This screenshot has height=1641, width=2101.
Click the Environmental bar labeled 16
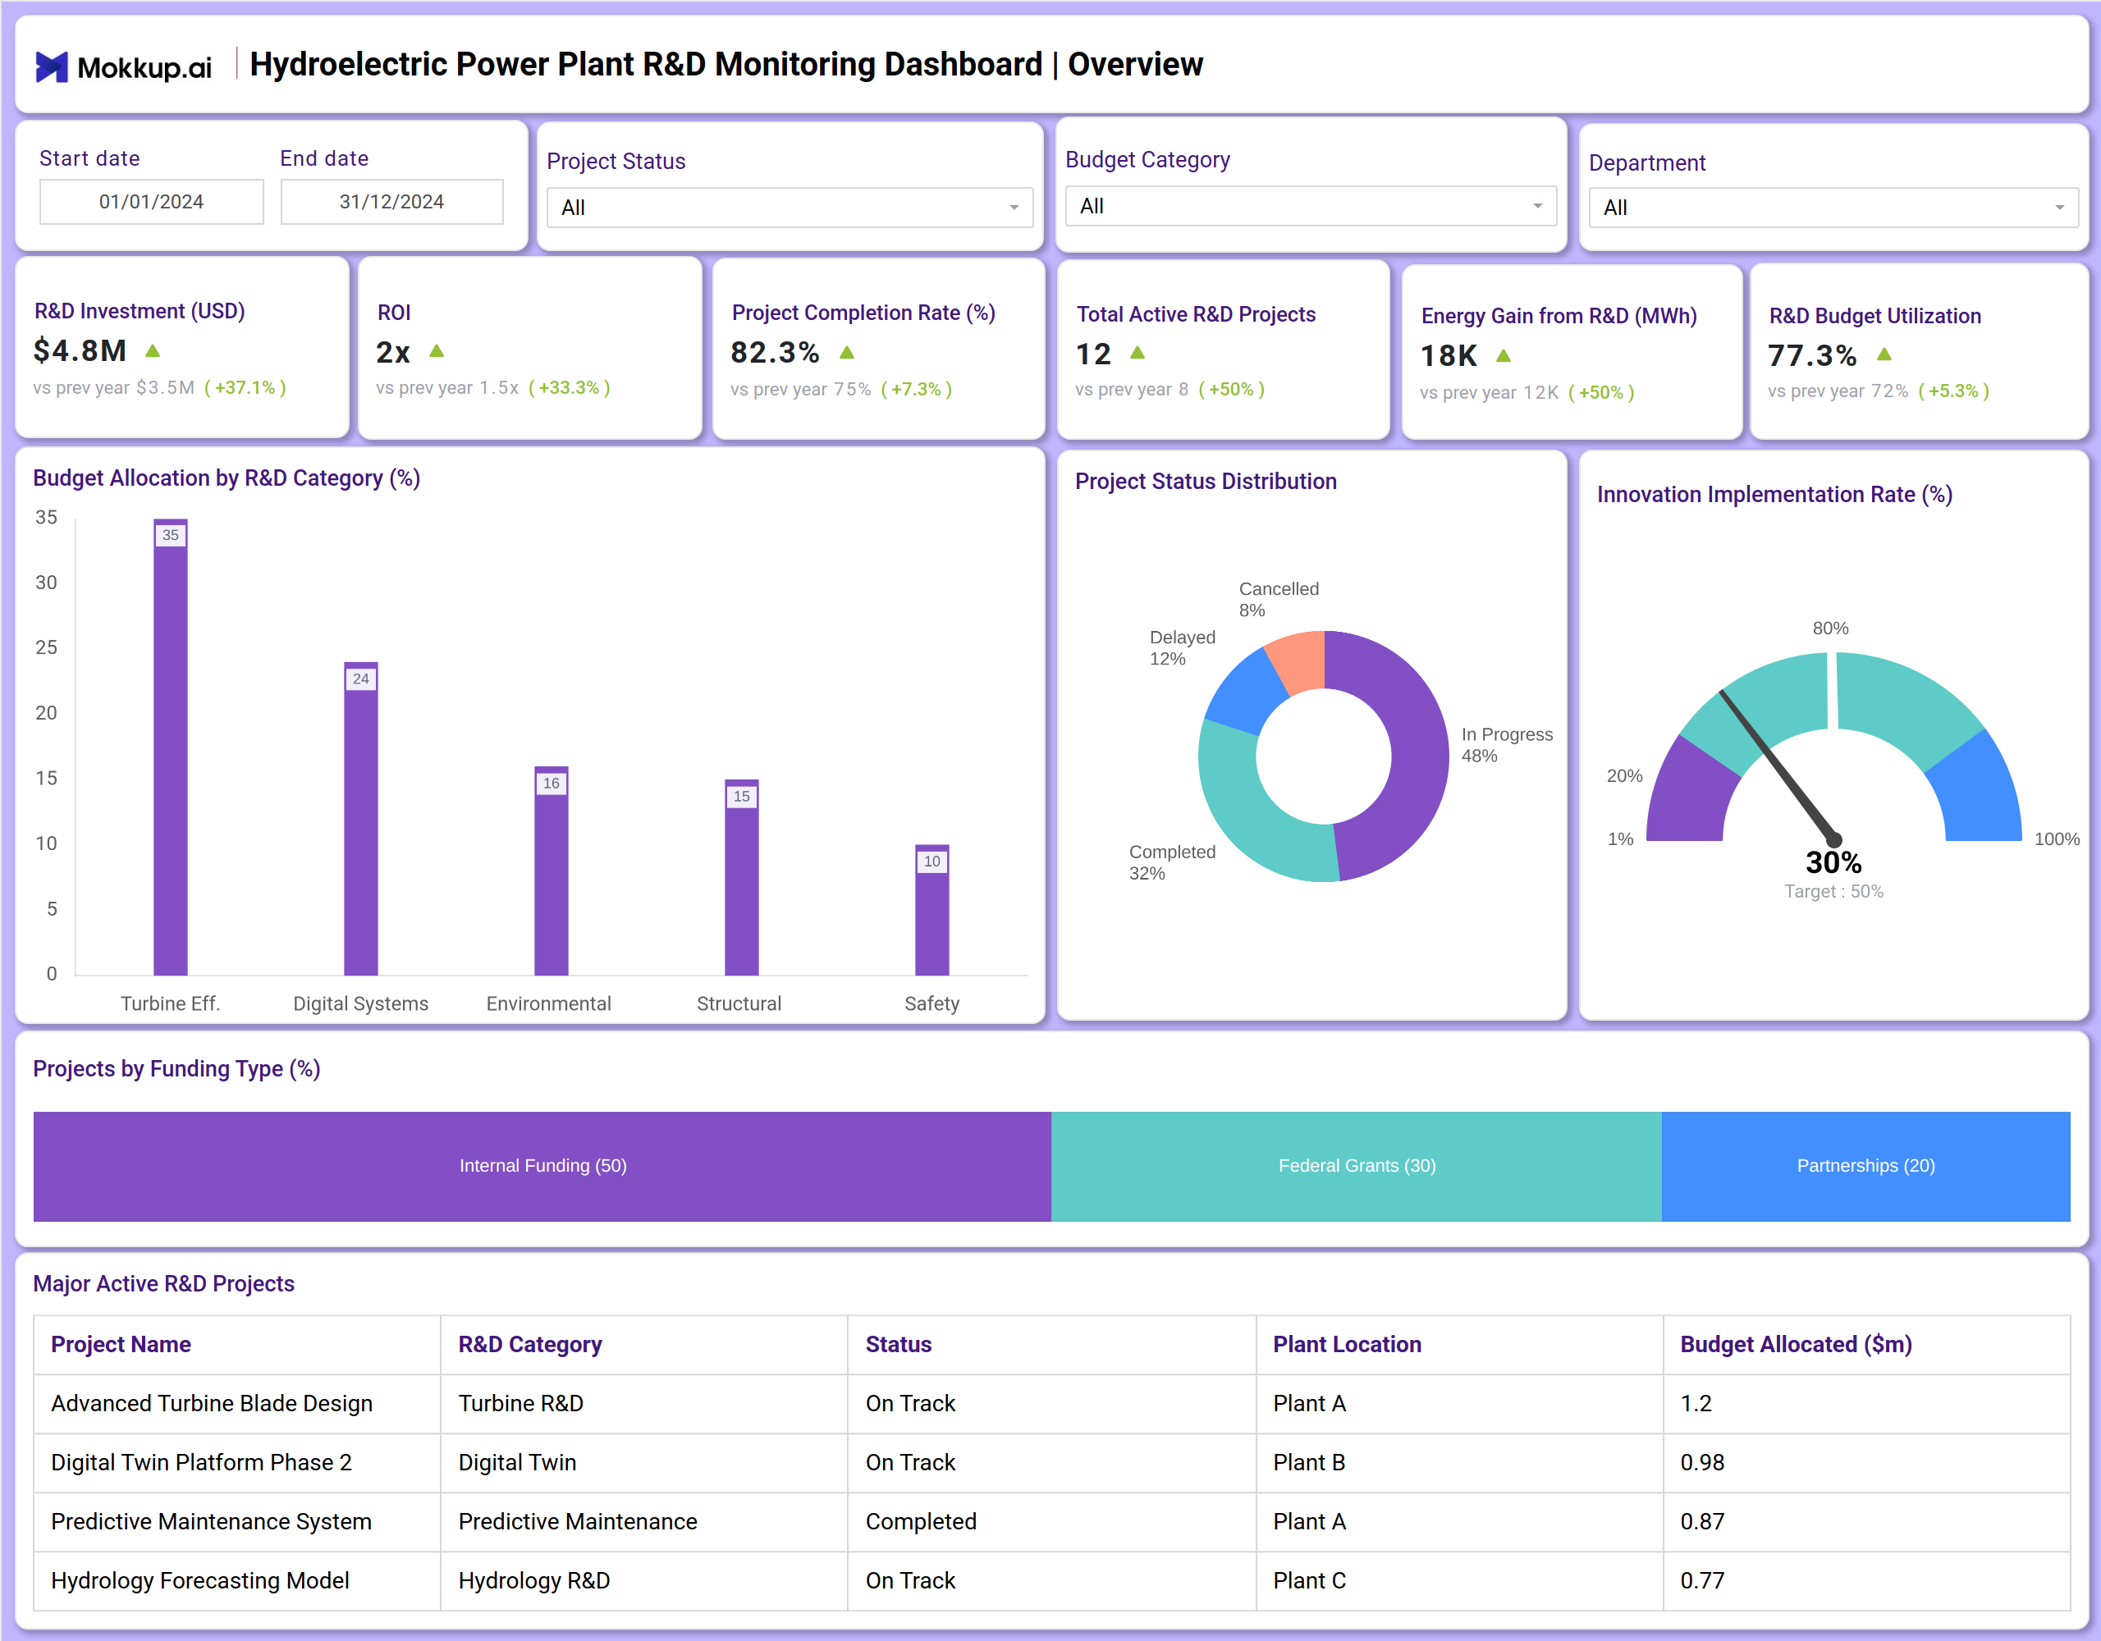click(x=552, y=871)
